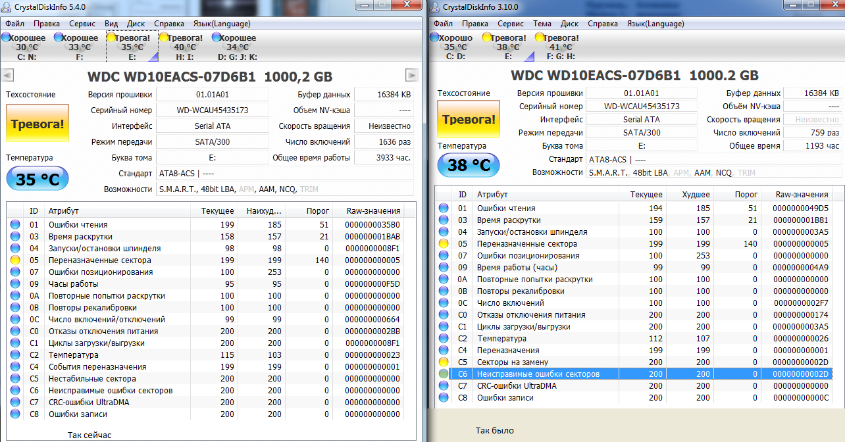Select События переназначения row in 5.4.0
Screen dimensions: 845x442
tap(211, 366)
